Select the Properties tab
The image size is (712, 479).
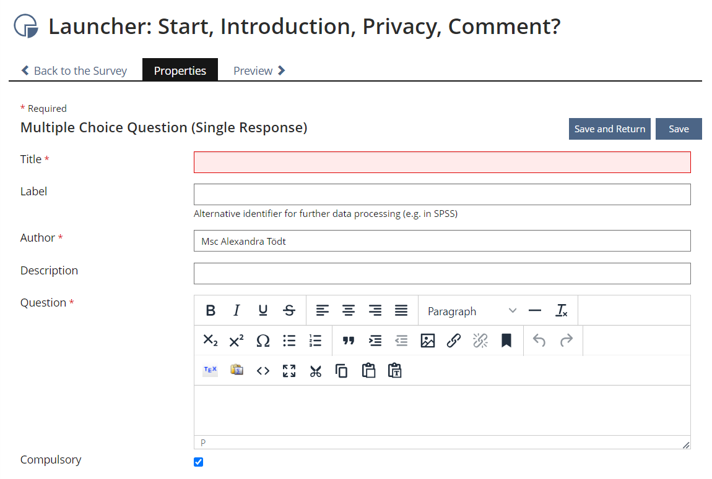tap(180, 70)
